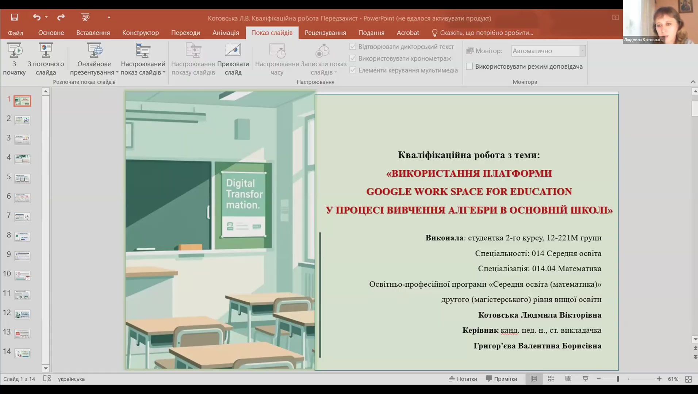Click the Undo arrow icon
The width and height of the screenshot is (698, 394).
[x=36, y=17]
